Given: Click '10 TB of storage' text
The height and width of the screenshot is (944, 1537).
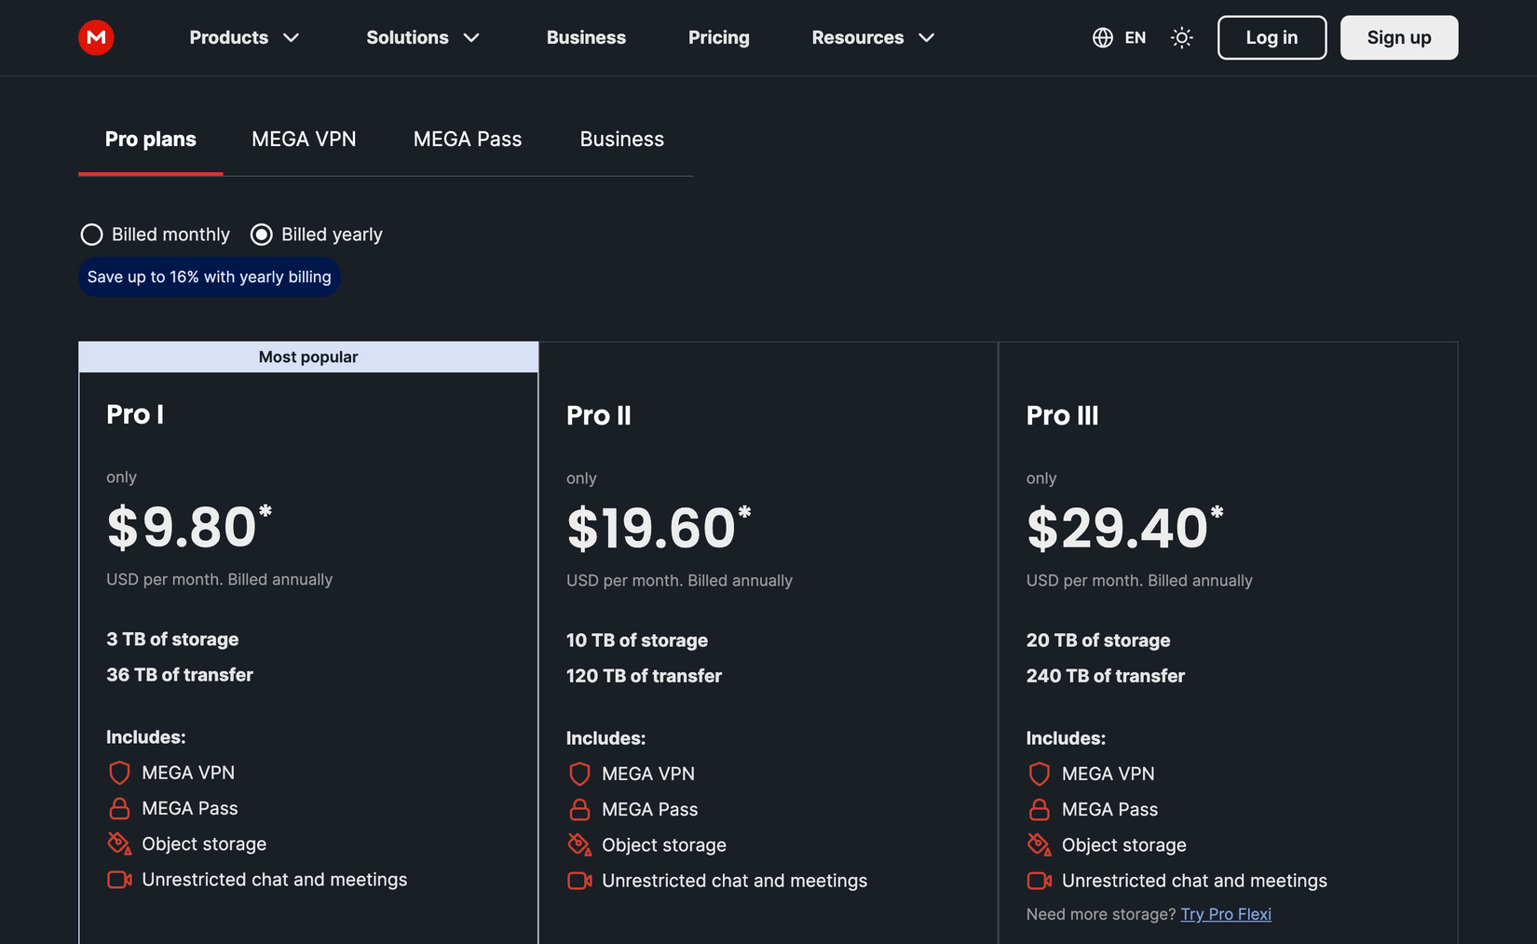Looking at the screenshot, I should (637, 641).
